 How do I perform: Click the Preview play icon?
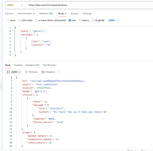click(x=26, y=72)
